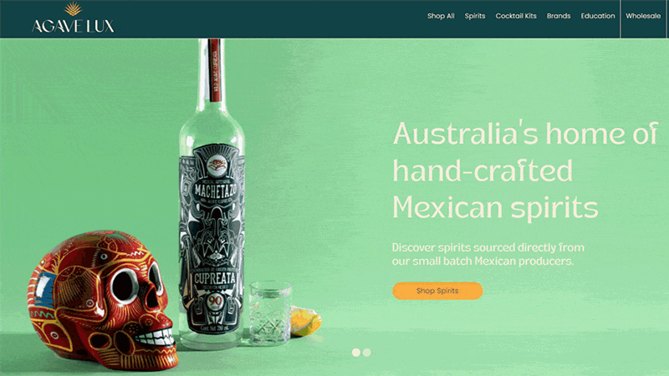The width and height of the screenshot is (669, 376).
Task: Open the Brands navigation link
Action: tap(559, 16)
